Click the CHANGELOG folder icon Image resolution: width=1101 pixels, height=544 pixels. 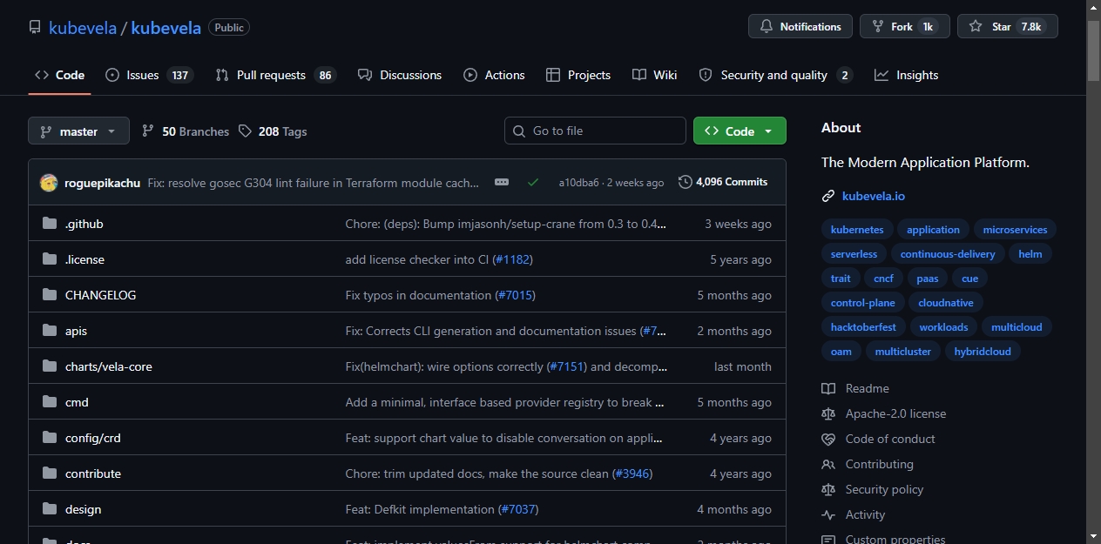coord(50,295)
